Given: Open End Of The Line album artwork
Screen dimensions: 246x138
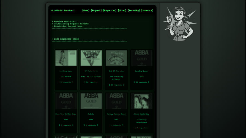Looking at the screenshot, I should [116, 58].
